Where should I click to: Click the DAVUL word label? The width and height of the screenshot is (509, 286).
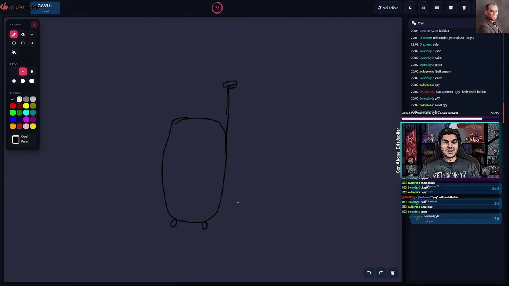click(45, 6)
